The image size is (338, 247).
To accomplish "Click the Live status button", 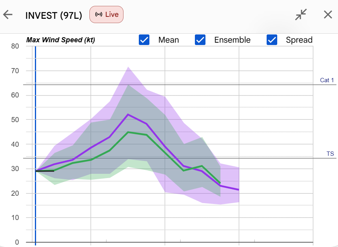I will point(107,14).
